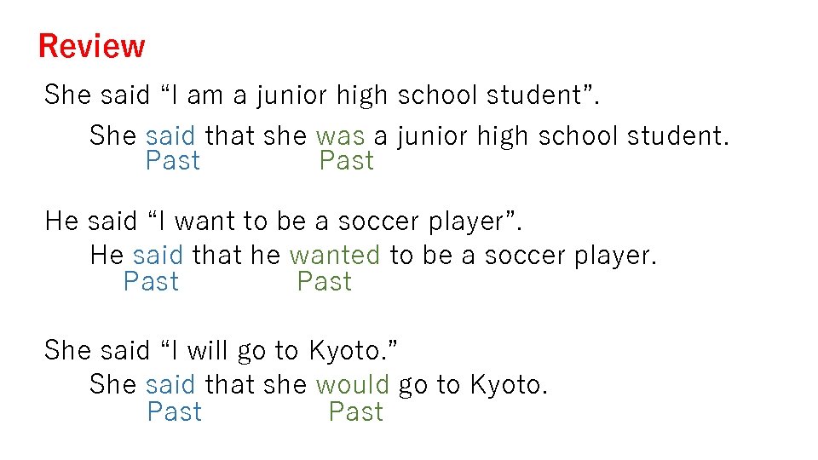Click the blue 'Past' label under first 'said'

pos(173,161)
